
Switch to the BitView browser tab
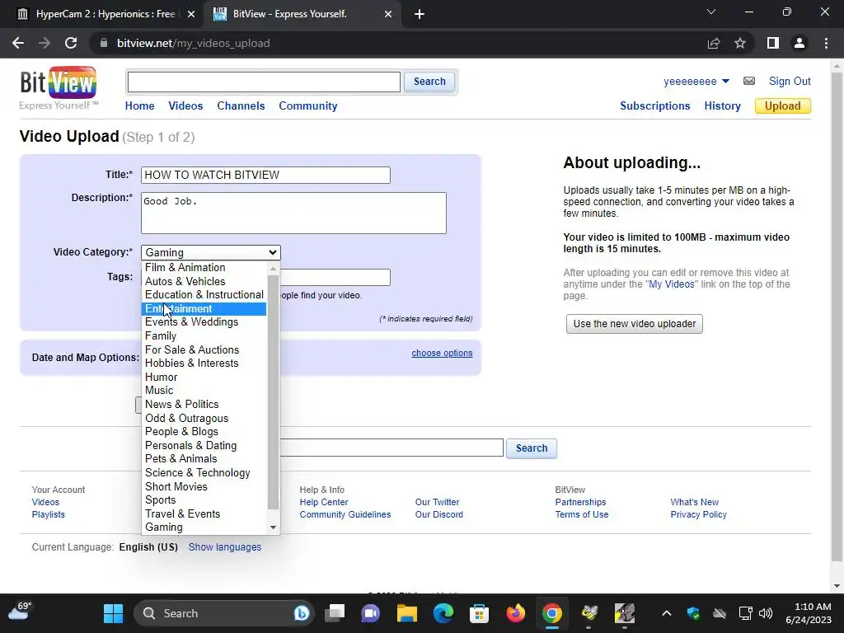(x=303, y=14)
